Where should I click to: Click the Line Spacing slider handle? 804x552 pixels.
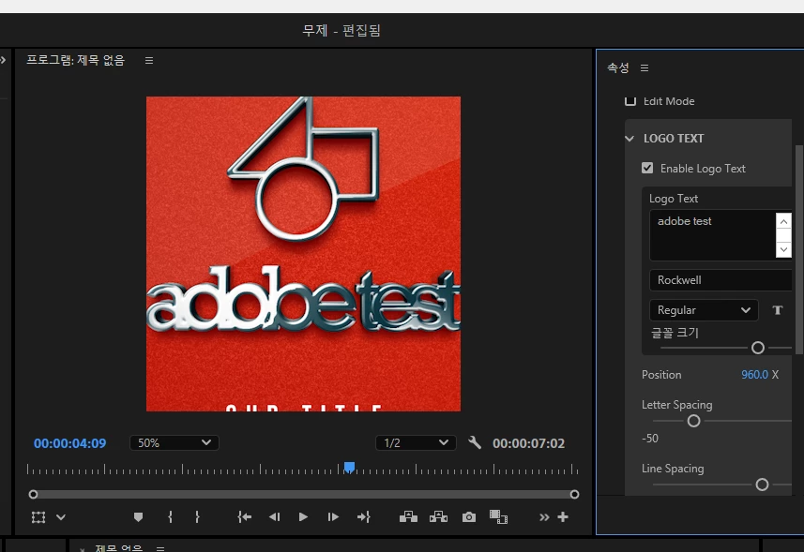[x=763, y=485]
